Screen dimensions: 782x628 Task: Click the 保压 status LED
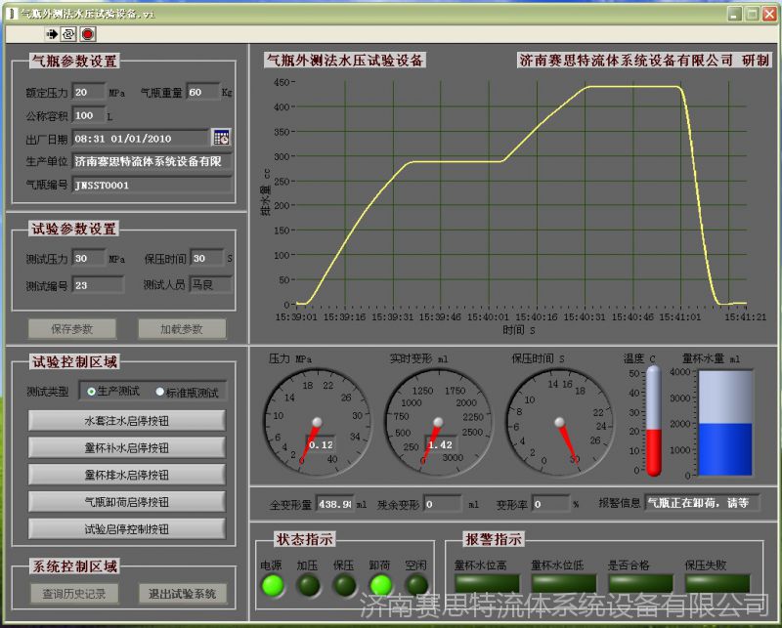pos(345,585)
